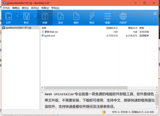Minimize the Bandizip window
Screen dimensions: 160x116
click(x=136, y=3)
